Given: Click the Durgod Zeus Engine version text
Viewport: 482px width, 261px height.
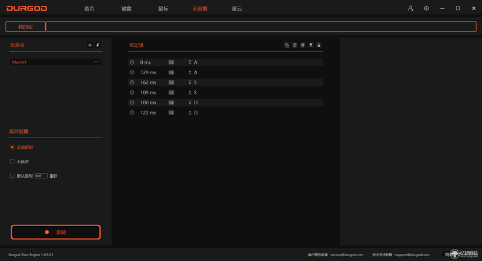Looking at the screenshot, I should coord(31,255).
